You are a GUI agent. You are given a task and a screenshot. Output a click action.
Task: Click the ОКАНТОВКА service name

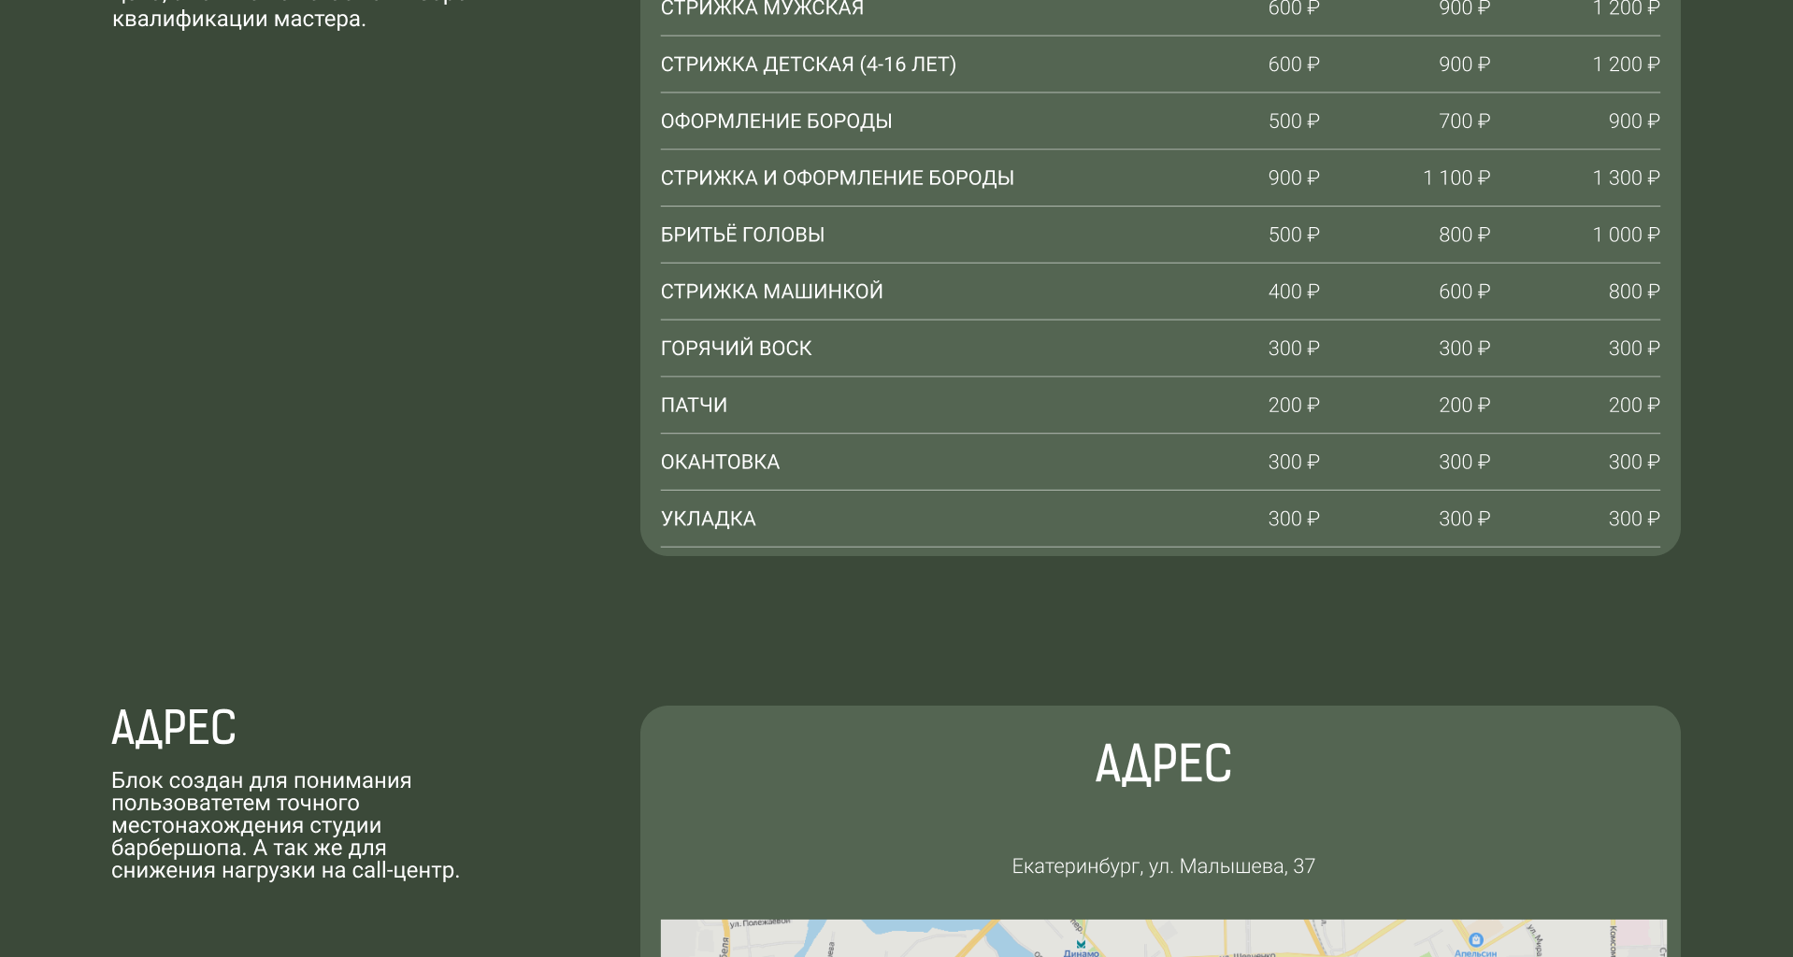coord(720,463)
